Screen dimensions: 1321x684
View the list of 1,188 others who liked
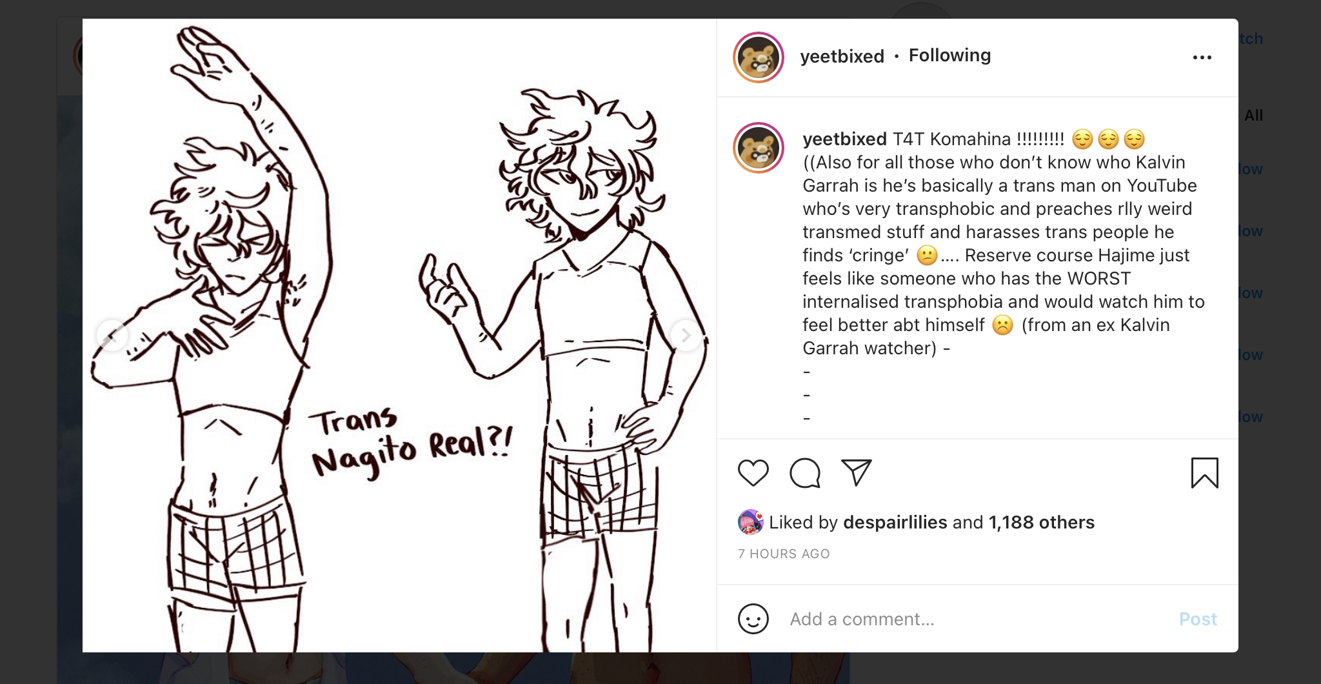click(1041, 522)
